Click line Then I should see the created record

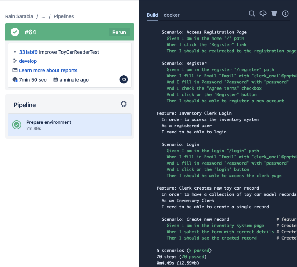pyautogui.click(x=212, y=238)
